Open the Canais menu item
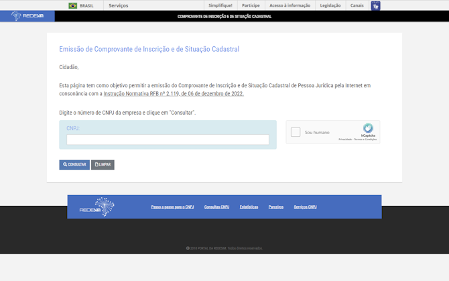449x281 pixels. click(x=357, y=5)
